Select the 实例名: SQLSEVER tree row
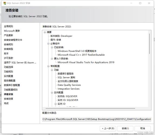This screenshot has height=135, width=155. [67, 96]
